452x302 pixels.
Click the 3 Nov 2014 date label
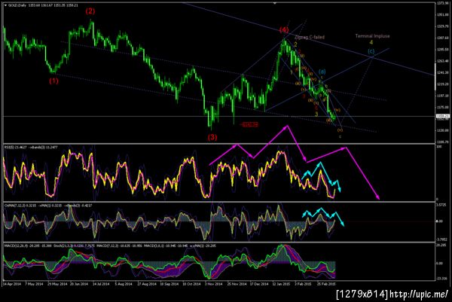[214, 284]
